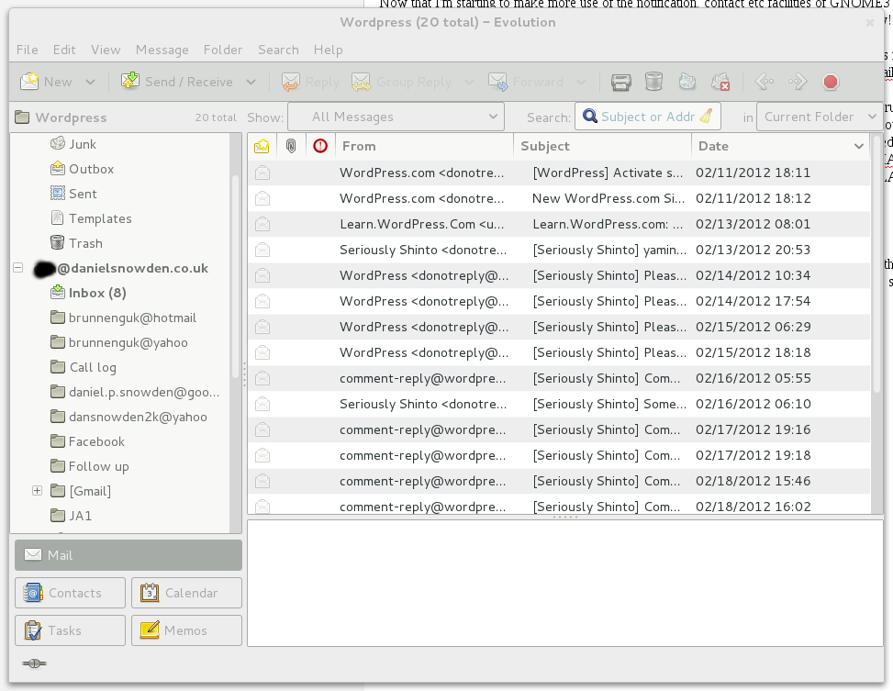893x691 pixels.
Task: Mark the message as Not Junk
Action: (x=720, y=82)
